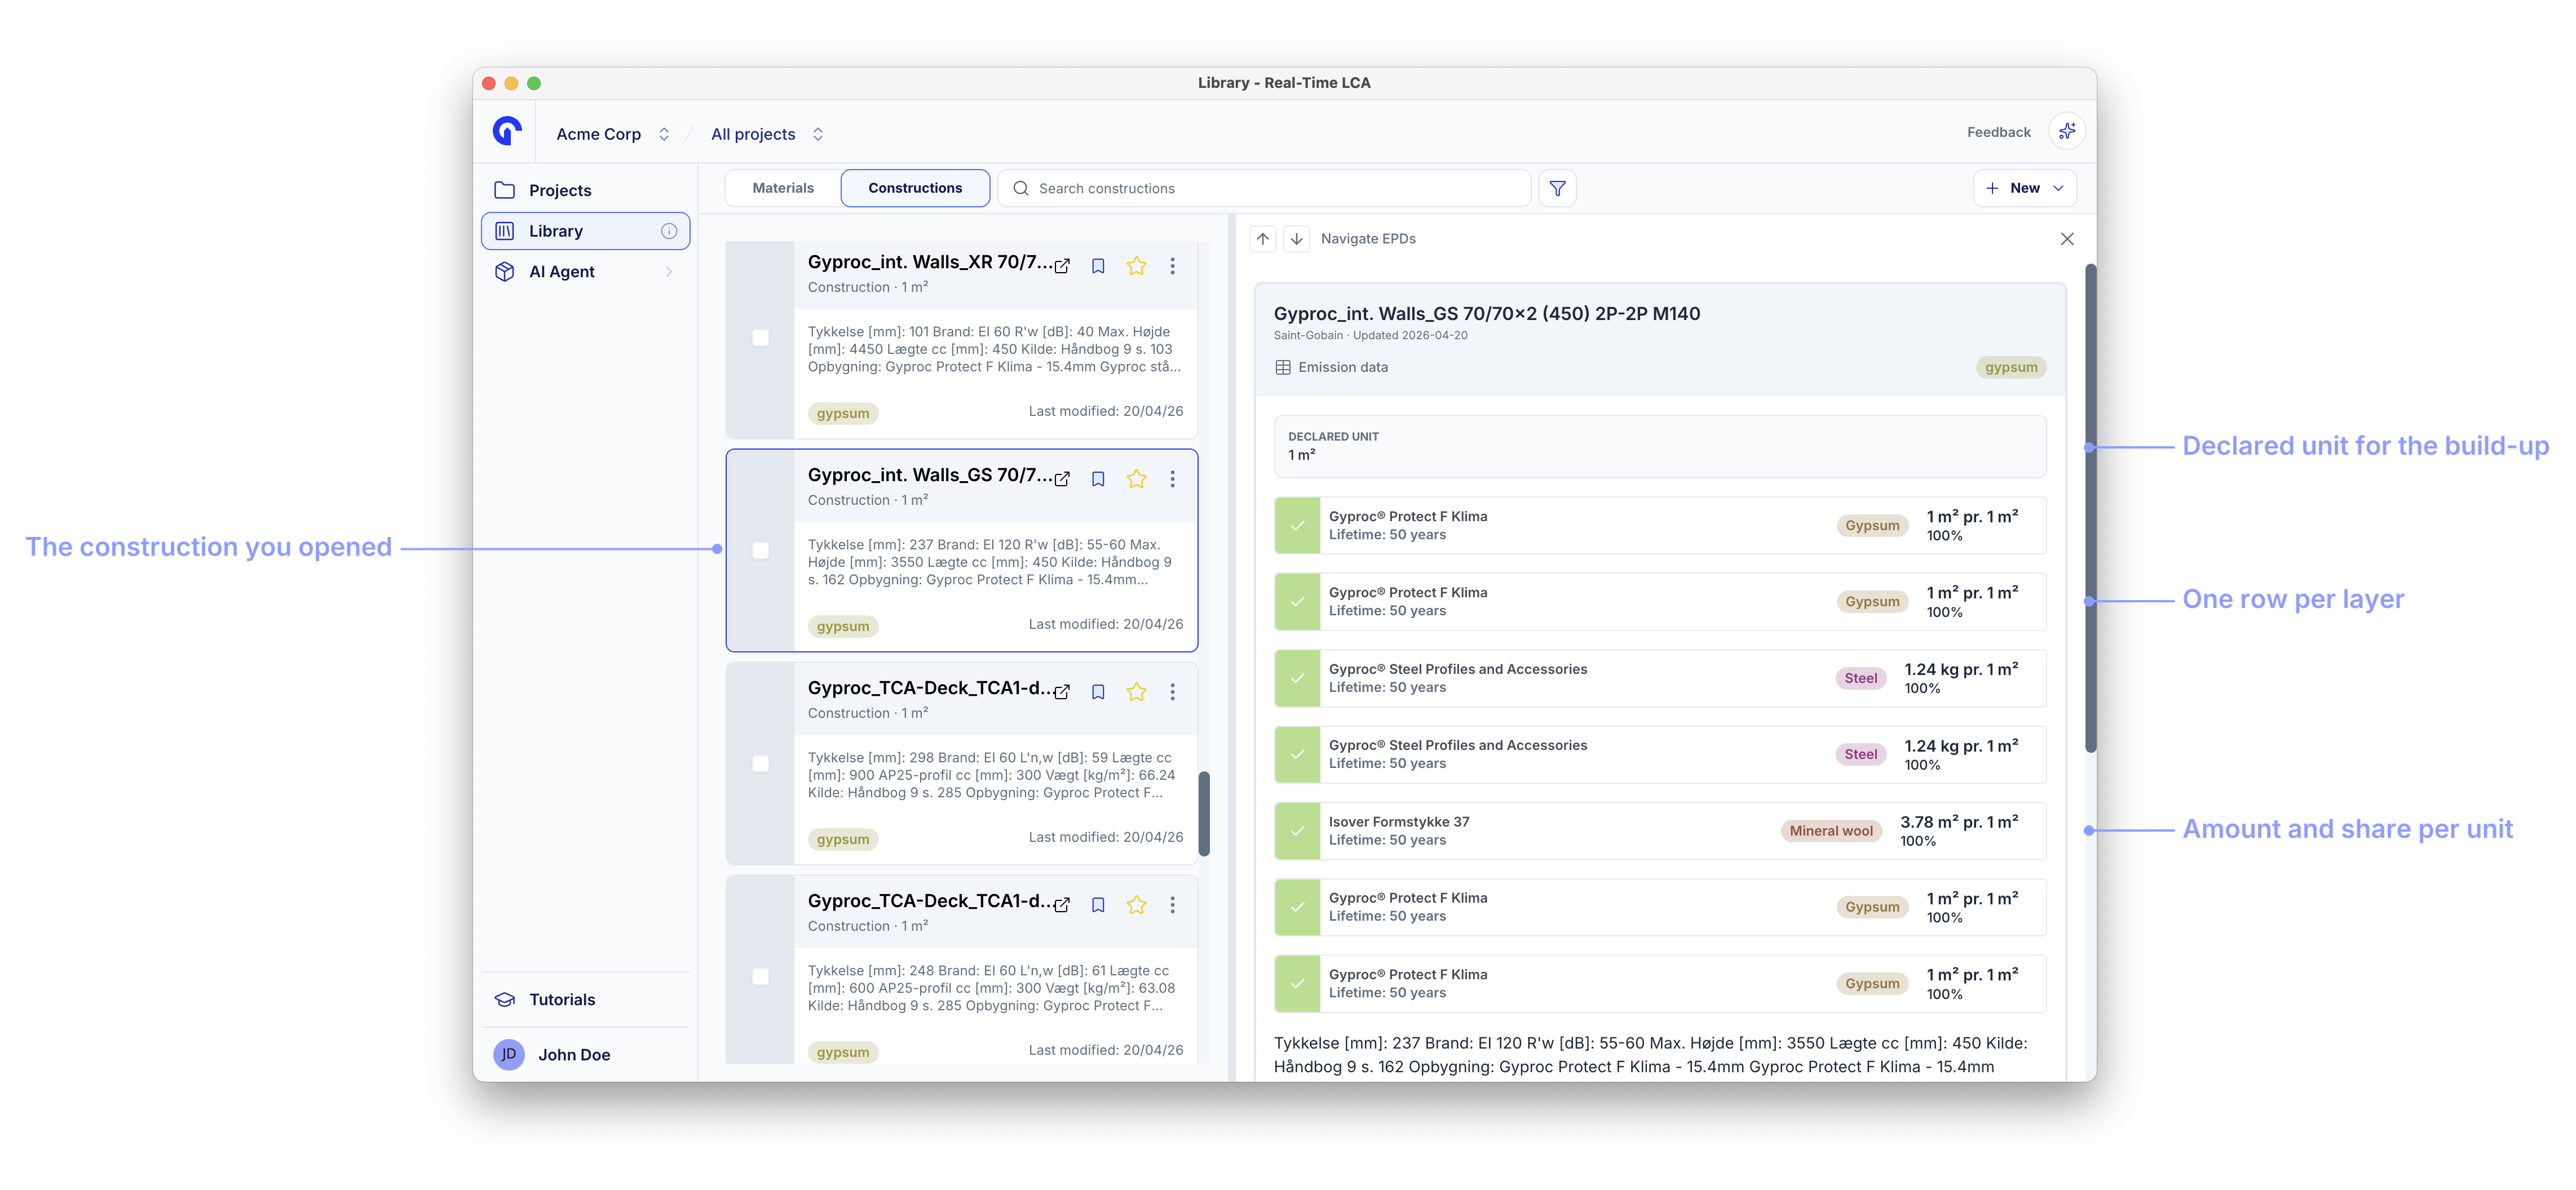Open AI Agent in the sidebar

point(585,272)
